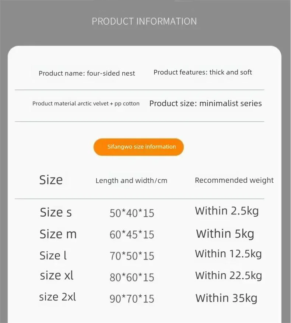Click the Product material arctic velvet text
The width and height of the screenshot is (291, 323).
click(86, 104)
